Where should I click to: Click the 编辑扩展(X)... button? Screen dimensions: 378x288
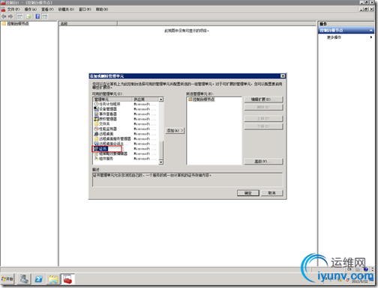pos(263,99)
